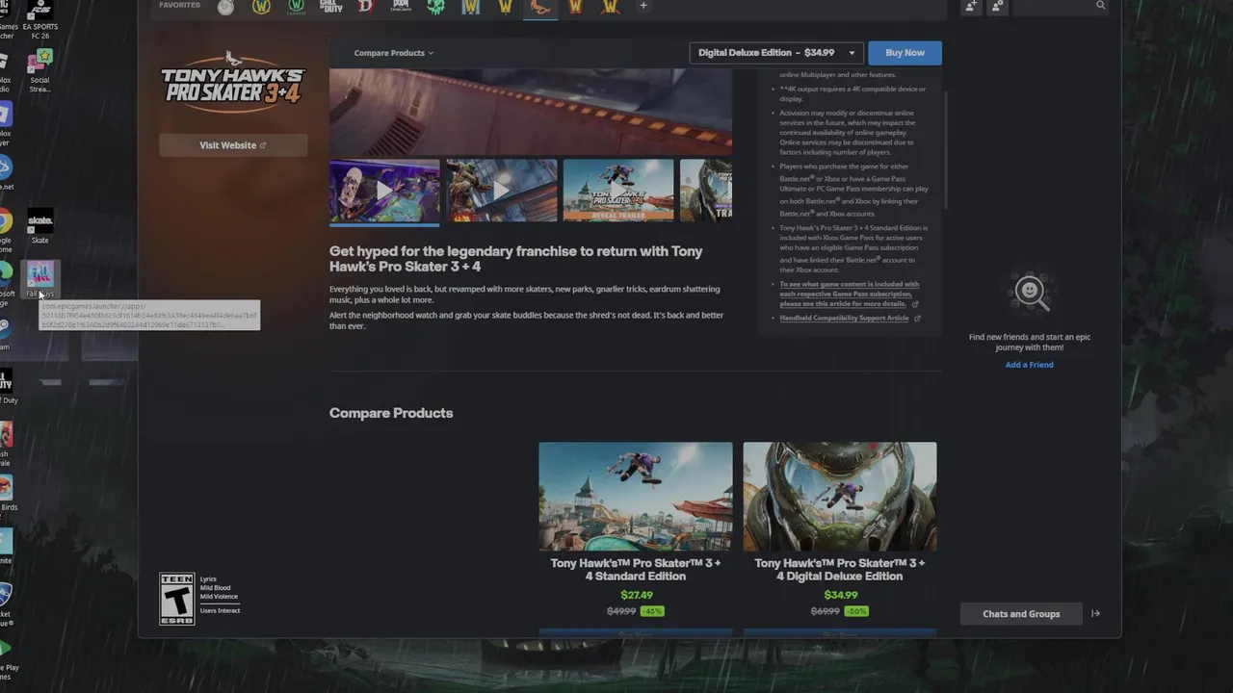
Task: Select the Diablo favorite icon
Action: [x=365, y=6]
